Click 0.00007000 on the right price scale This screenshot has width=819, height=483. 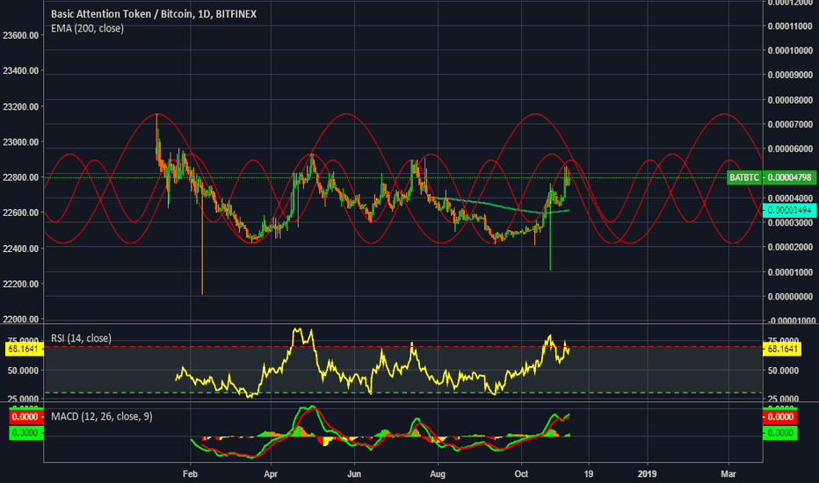790,125
